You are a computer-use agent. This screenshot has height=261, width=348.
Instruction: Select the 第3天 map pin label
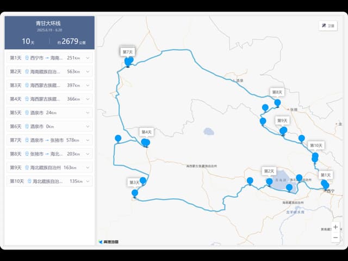click(x=134, y=183)
